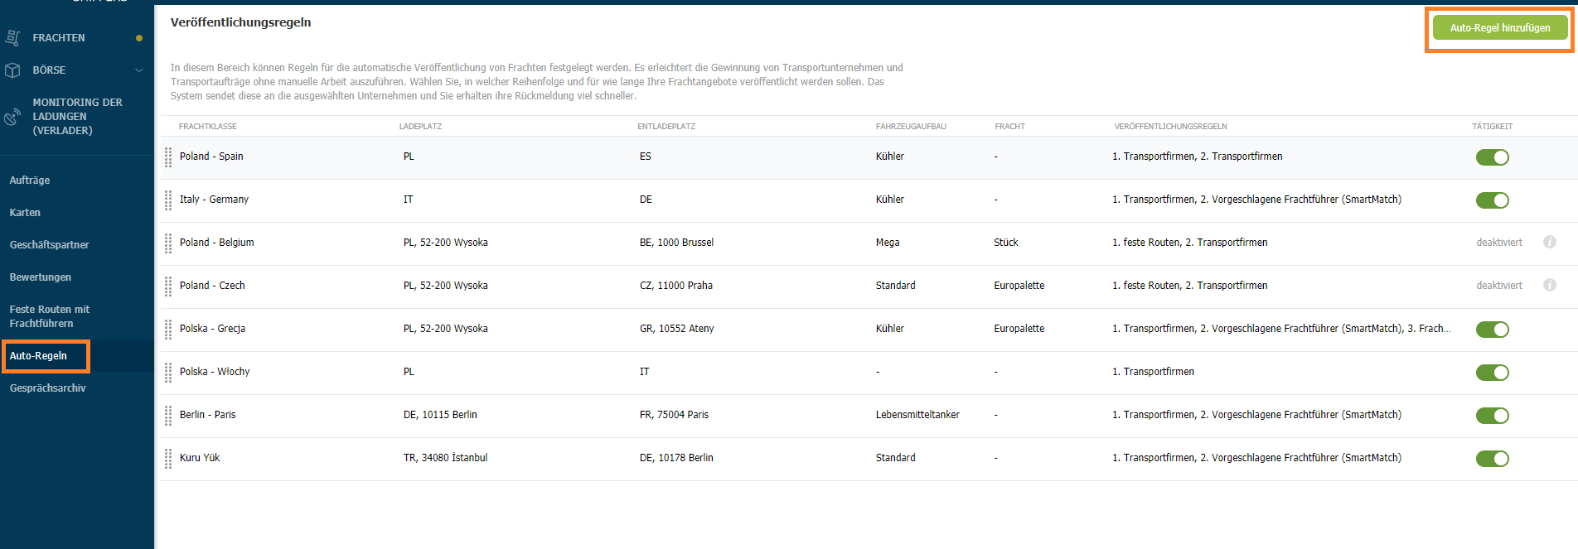Click the Tätigkeit column header
Screen dimensions: 1578x549
[x=1492, y=127]
